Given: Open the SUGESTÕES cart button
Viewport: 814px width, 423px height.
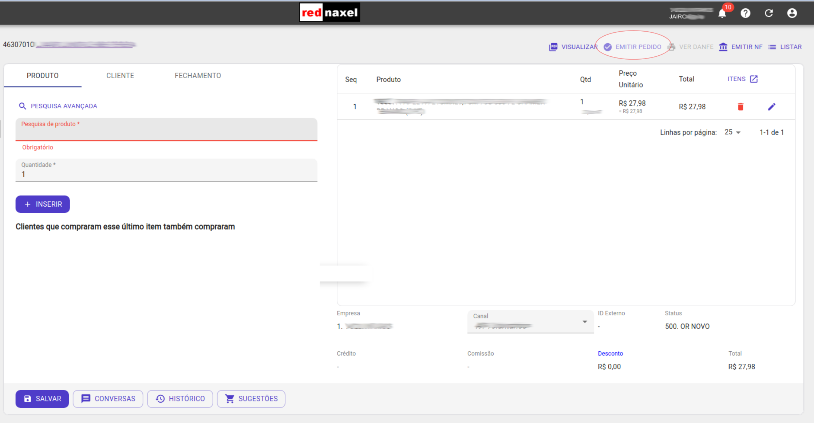Looking at the screenshot, I should coord(251,399).
